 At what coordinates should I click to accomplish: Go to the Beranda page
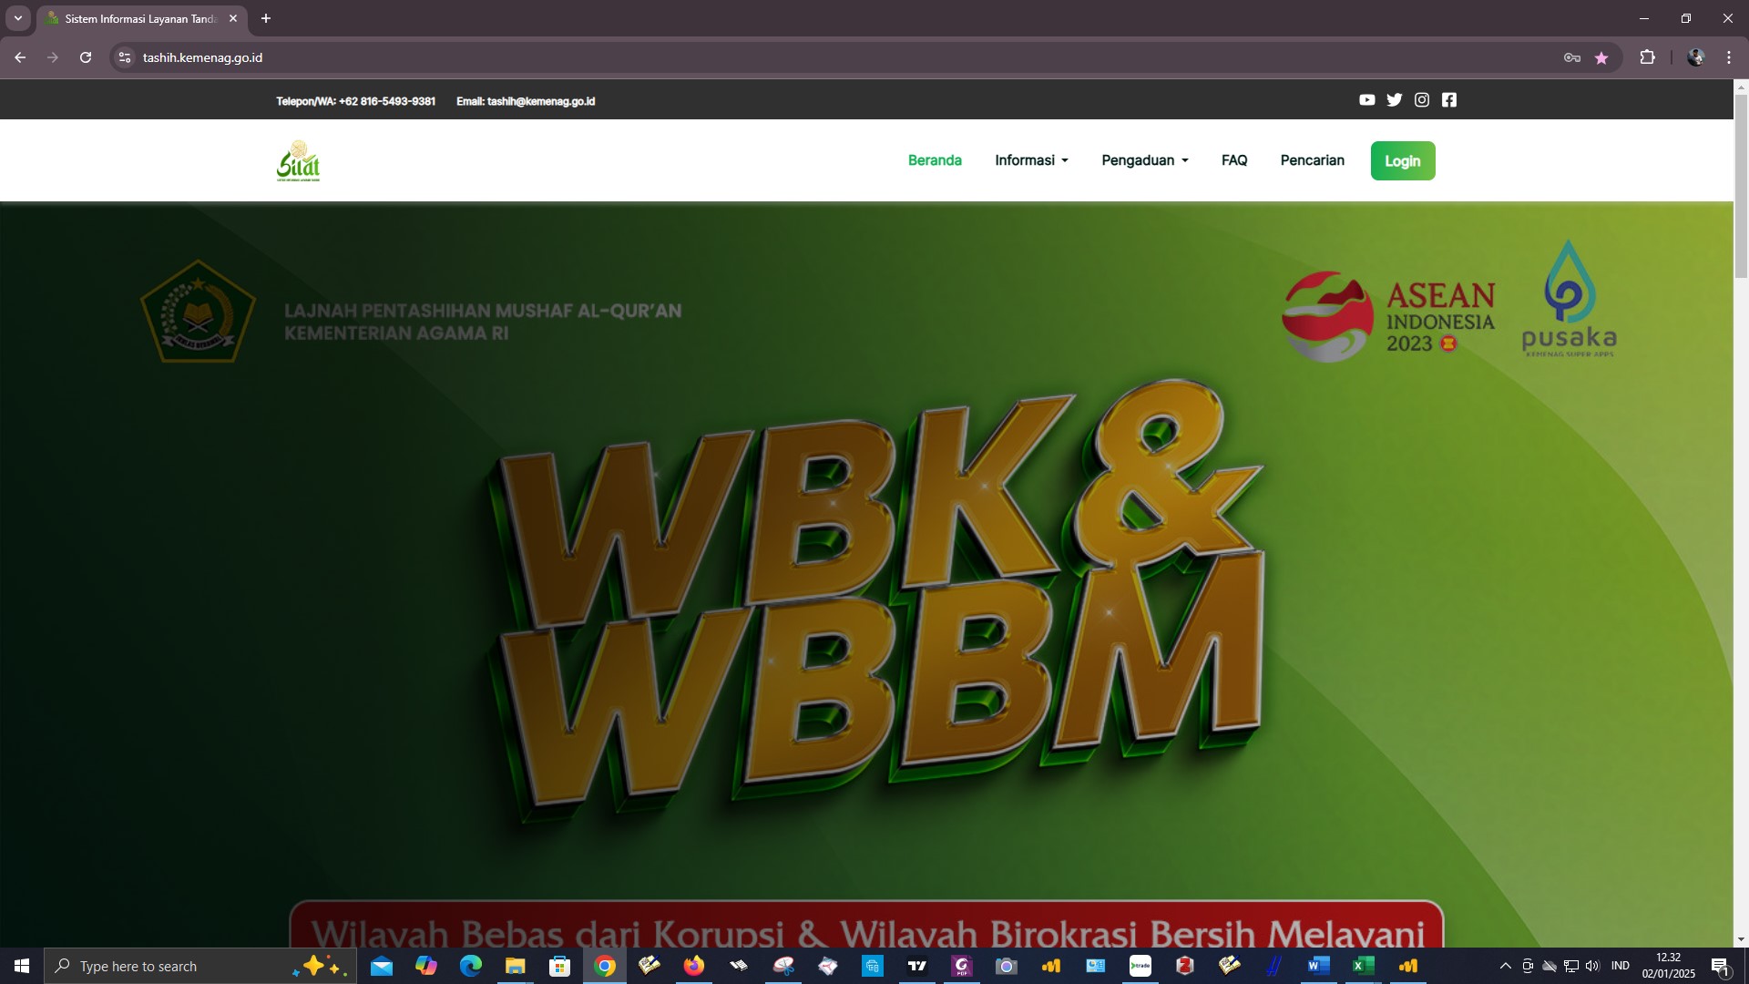click(935, 160)
